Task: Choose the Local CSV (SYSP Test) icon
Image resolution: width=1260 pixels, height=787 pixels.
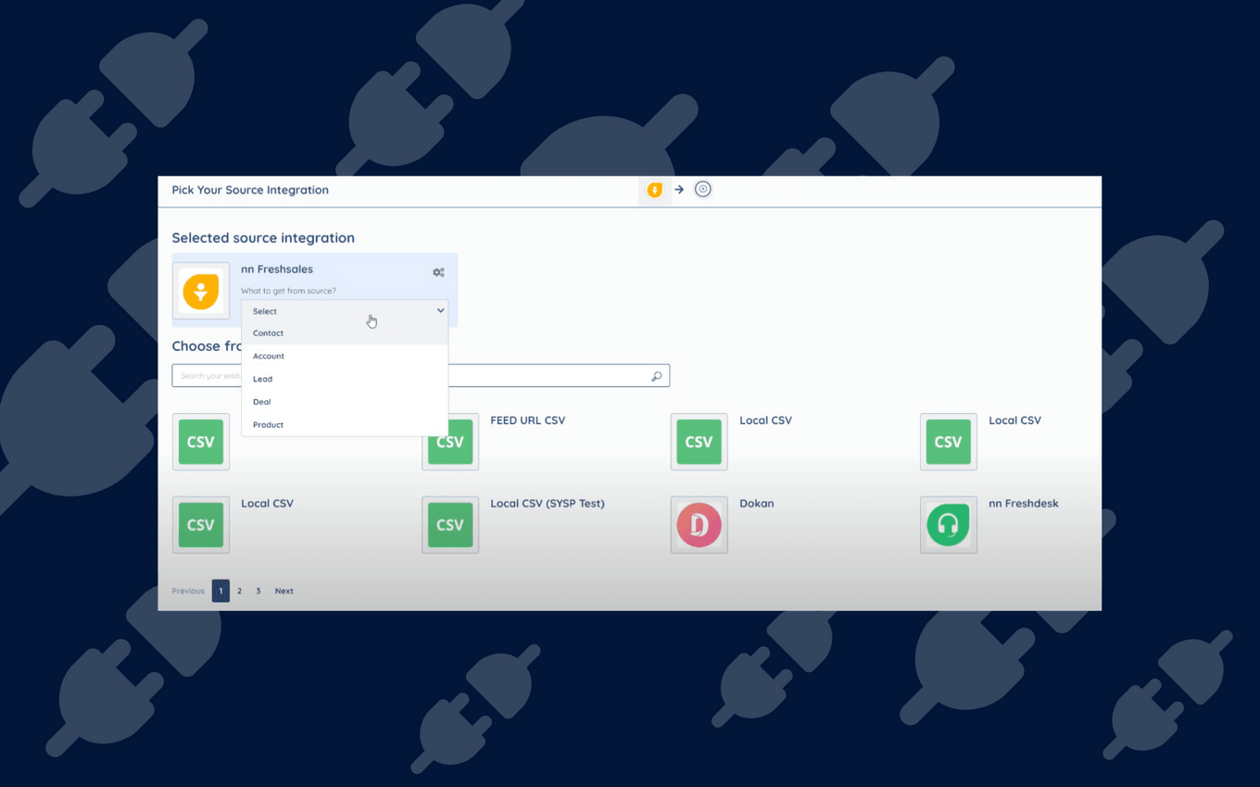Action: tap(450, 525)
